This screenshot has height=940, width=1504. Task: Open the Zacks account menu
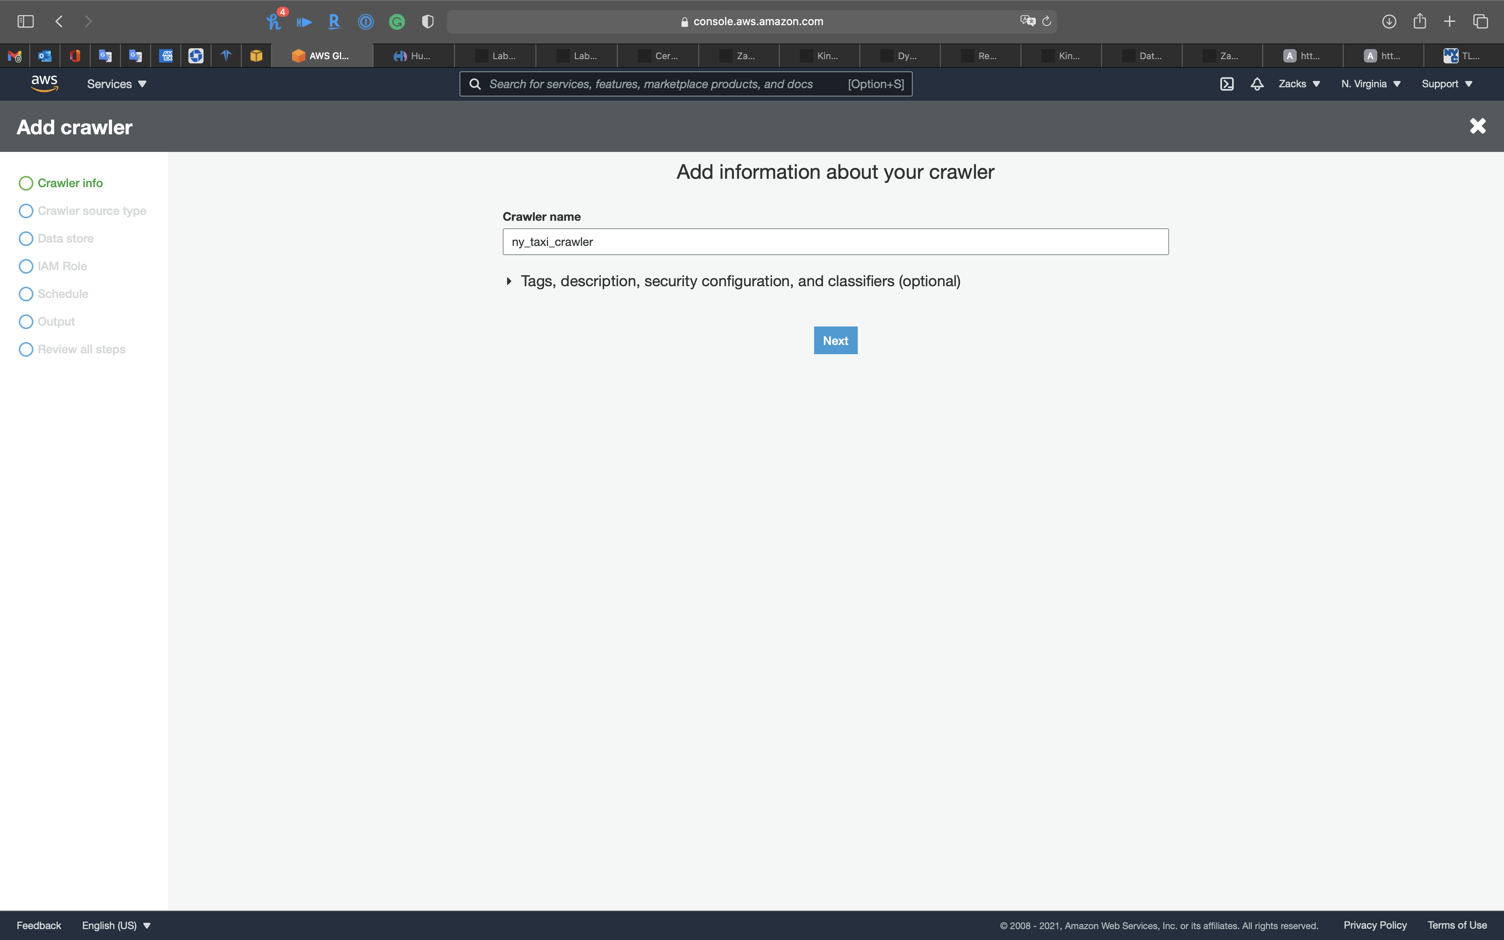point(1298,84)
